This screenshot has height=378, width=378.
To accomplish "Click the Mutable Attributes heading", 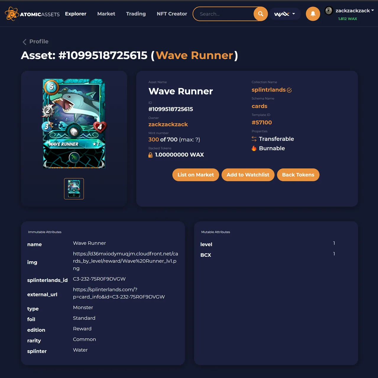I will tap(216, 232).
